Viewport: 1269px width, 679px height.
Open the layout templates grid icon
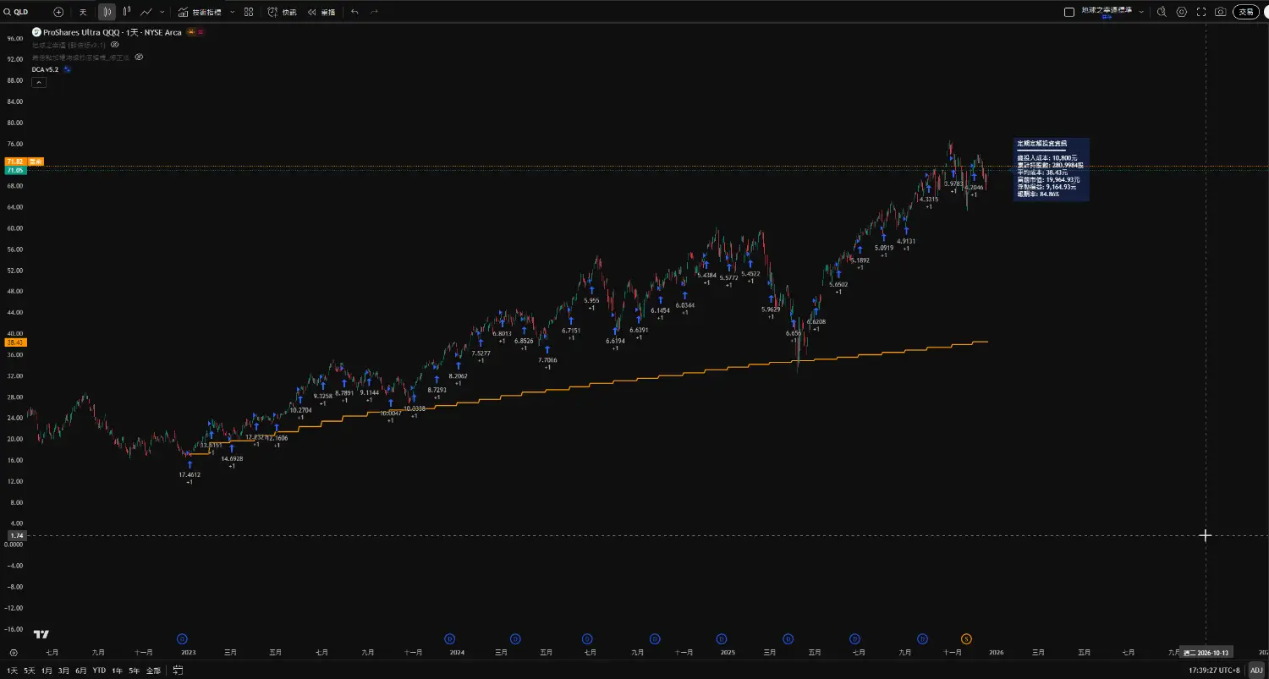248,12
